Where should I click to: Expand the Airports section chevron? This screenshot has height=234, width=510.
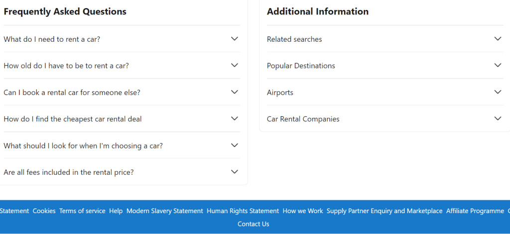498,92
